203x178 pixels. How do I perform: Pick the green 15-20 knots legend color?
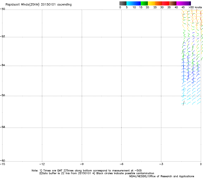click(x=144, y=3)
